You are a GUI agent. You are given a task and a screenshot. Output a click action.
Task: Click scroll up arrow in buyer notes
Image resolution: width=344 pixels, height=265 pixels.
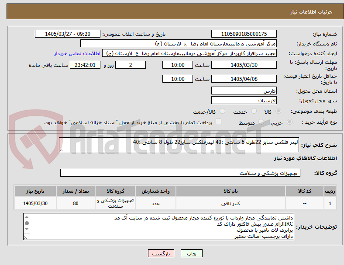click(27, 217)
